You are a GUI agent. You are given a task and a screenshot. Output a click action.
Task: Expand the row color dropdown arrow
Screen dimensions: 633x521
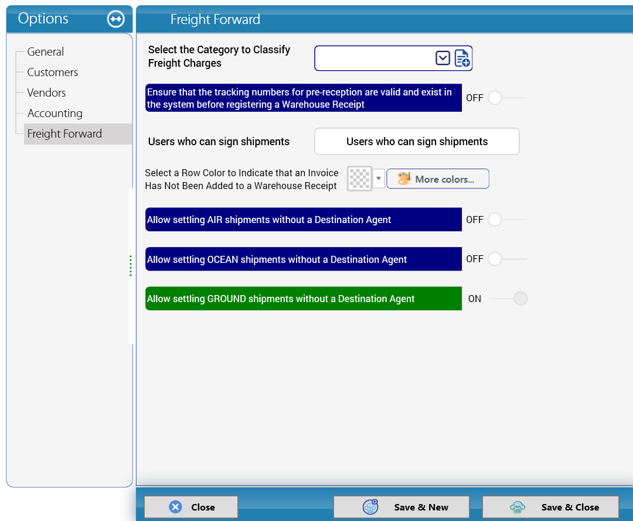379,179
